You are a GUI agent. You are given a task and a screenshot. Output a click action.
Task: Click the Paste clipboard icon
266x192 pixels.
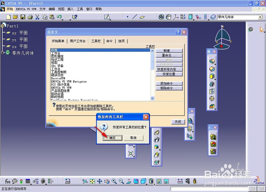pyautogui.click(x=52, y=17)
